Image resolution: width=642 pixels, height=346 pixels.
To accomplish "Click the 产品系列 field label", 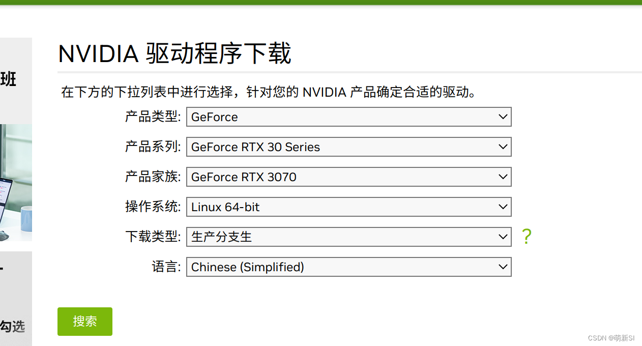I will (153, 147).
